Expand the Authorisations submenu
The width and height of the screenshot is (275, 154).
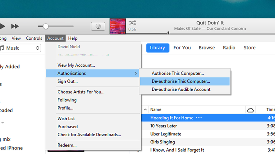[x=92, y=73]
